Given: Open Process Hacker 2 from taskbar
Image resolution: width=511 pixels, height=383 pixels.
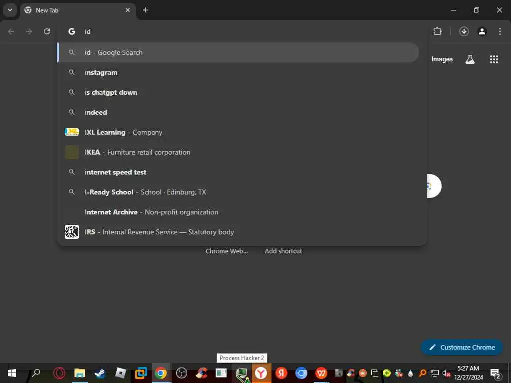Looking at the screenshot, I should click(x=242, y=374).
